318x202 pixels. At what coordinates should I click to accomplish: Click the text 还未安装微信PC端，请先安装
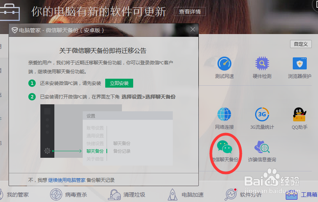pos(70,83)
